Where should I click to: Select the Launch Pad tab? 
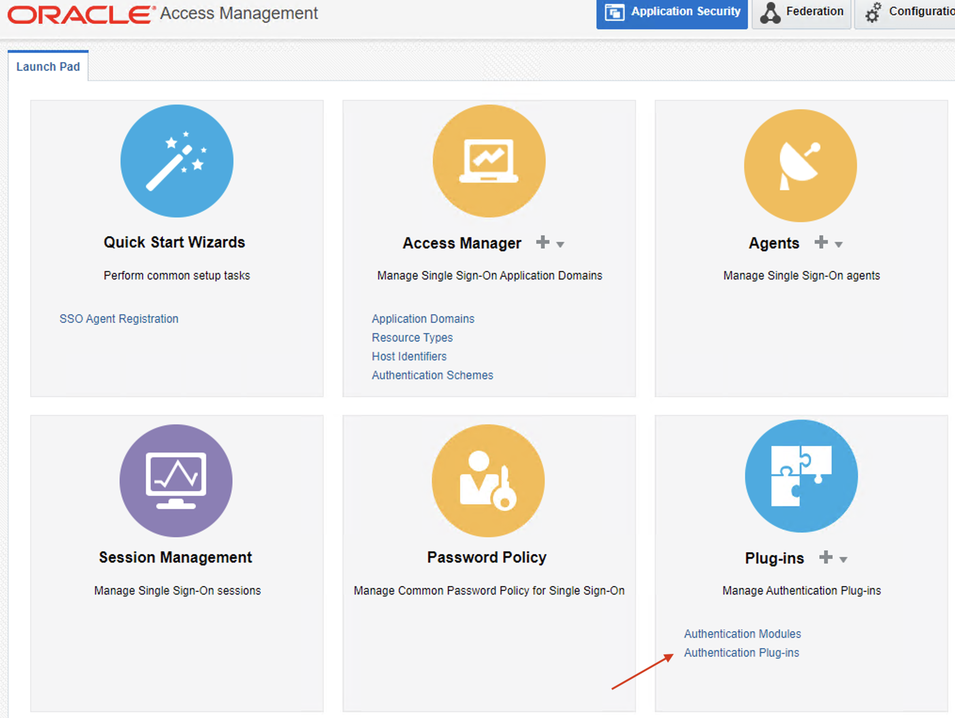pos(48,67)
